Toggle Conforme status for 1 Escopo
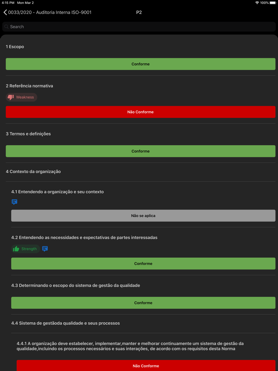Viewport: 278px width, 371px height. [141, 64]
